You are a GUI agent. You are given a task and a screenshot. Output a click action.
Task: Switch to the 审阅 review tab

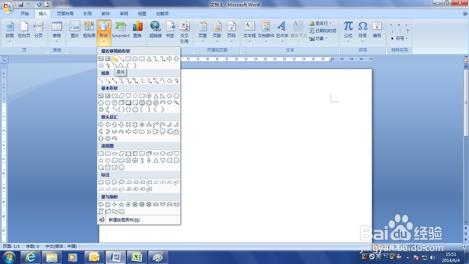tap(124, 14)
